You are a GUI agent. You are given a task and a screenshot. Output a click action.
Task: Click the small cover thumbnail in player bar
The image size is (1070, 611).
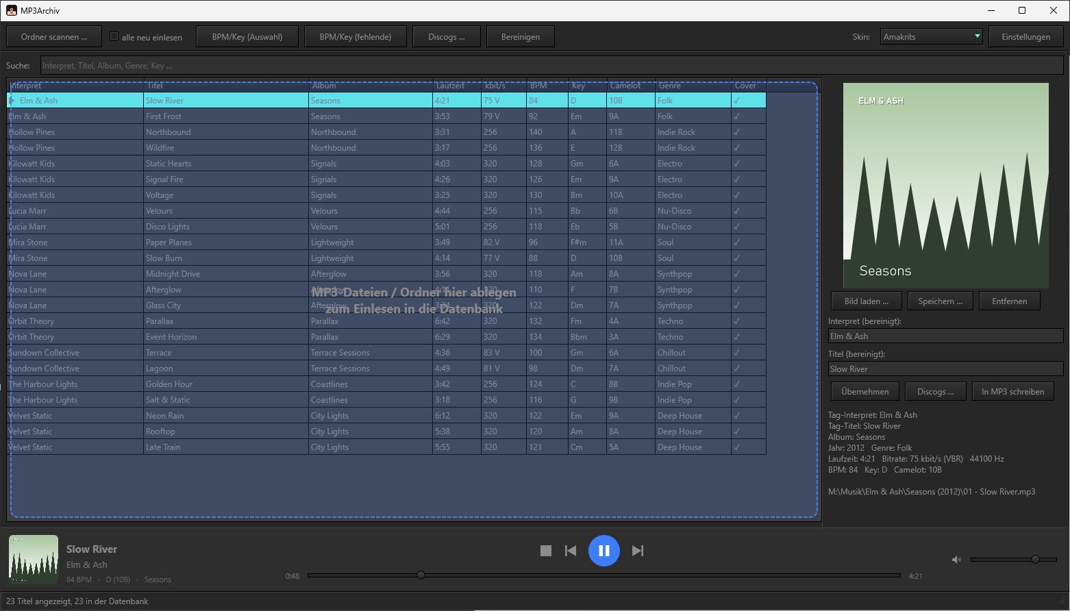coord(34,560)
